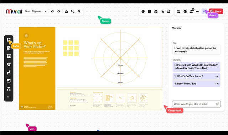Open the search magnifier tool
Screen dimensions: 228x135
73,11
